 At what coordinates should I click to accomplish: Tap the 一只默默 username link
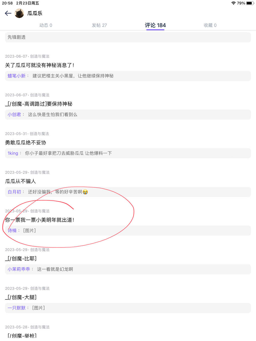17,308
